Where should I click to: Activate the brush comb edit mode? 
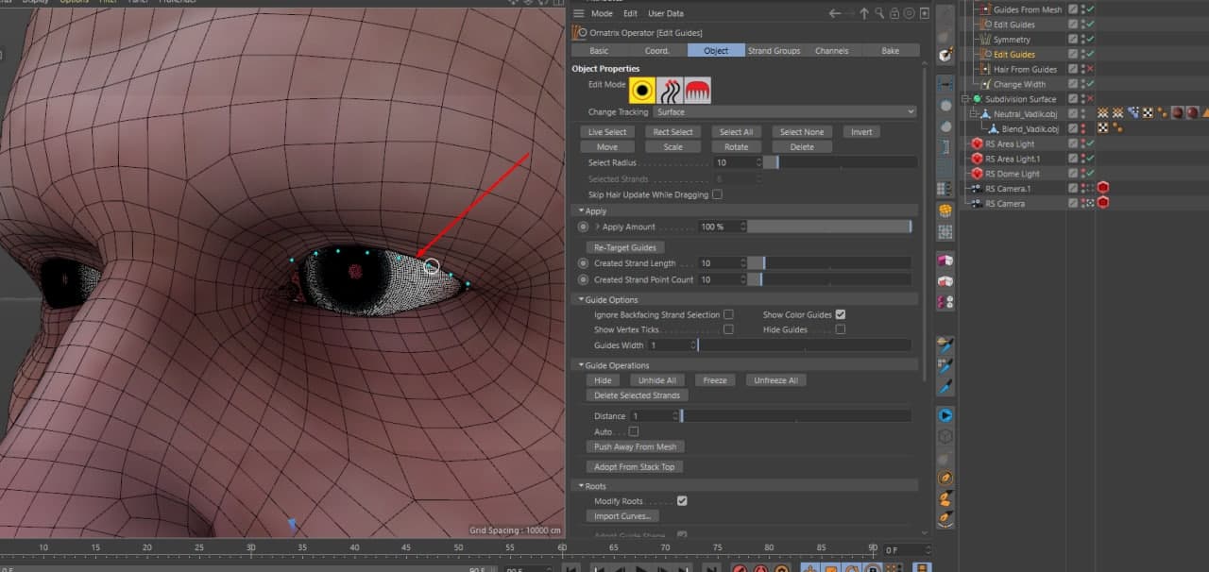698,91
